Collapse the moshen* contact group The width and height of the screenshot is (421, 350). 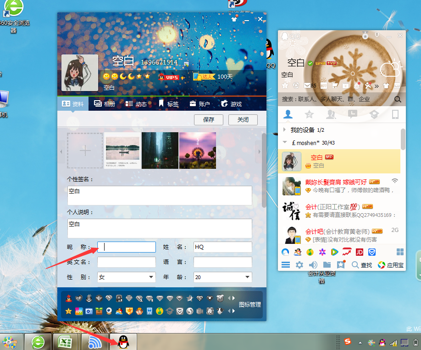tap(285, 142)
